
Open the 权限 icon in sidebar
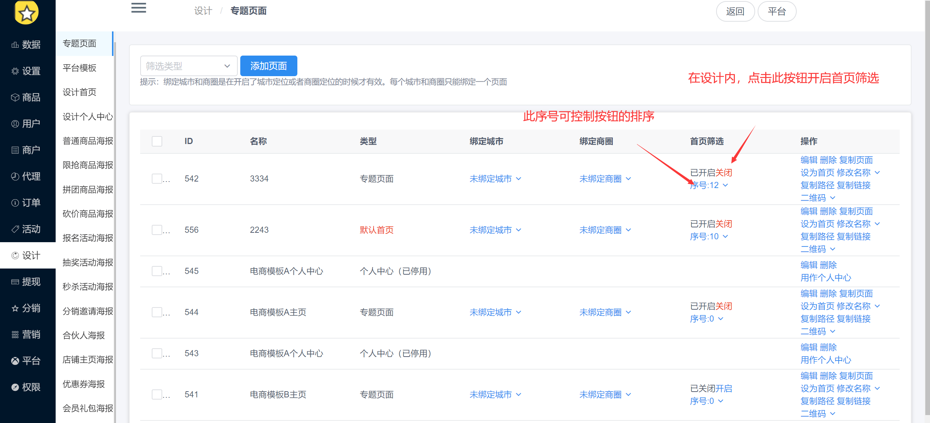click(15, 387)
